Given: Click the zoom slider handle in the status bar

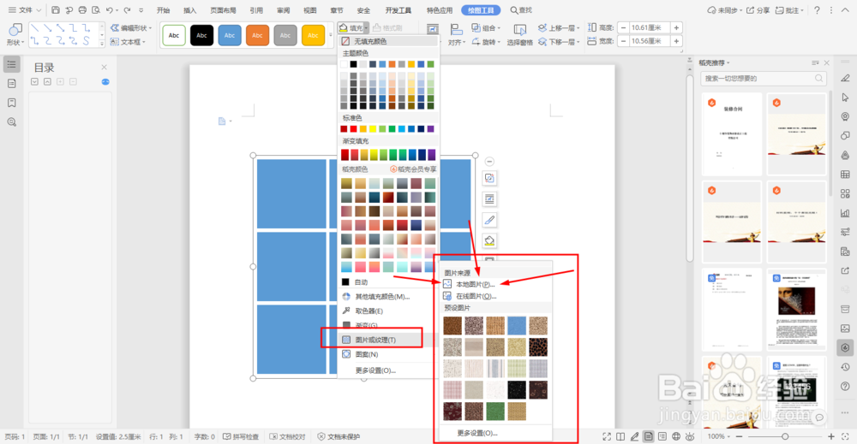Looking at the screenshot, I should point(785,436).
